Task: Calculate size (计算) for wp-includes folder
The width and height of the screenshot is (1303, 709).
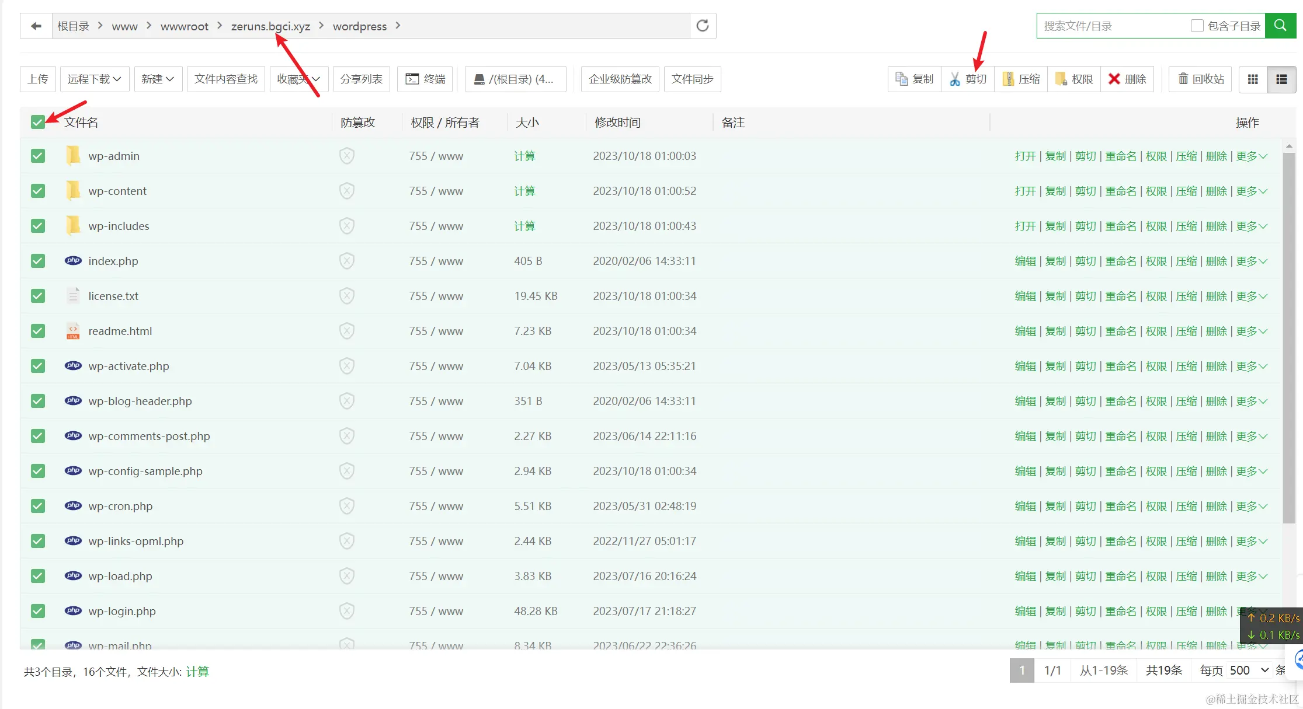Action: tap(524, 226)
